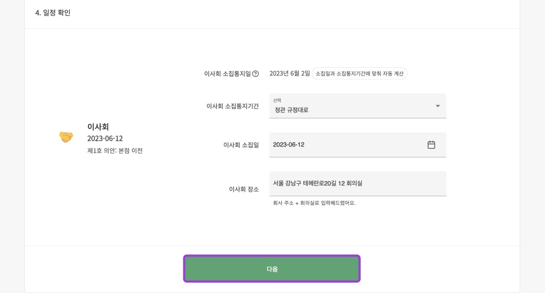Click the 제1호 의안: 본점 이전 text
Viewport: 545px width, 293px height.
115,150
